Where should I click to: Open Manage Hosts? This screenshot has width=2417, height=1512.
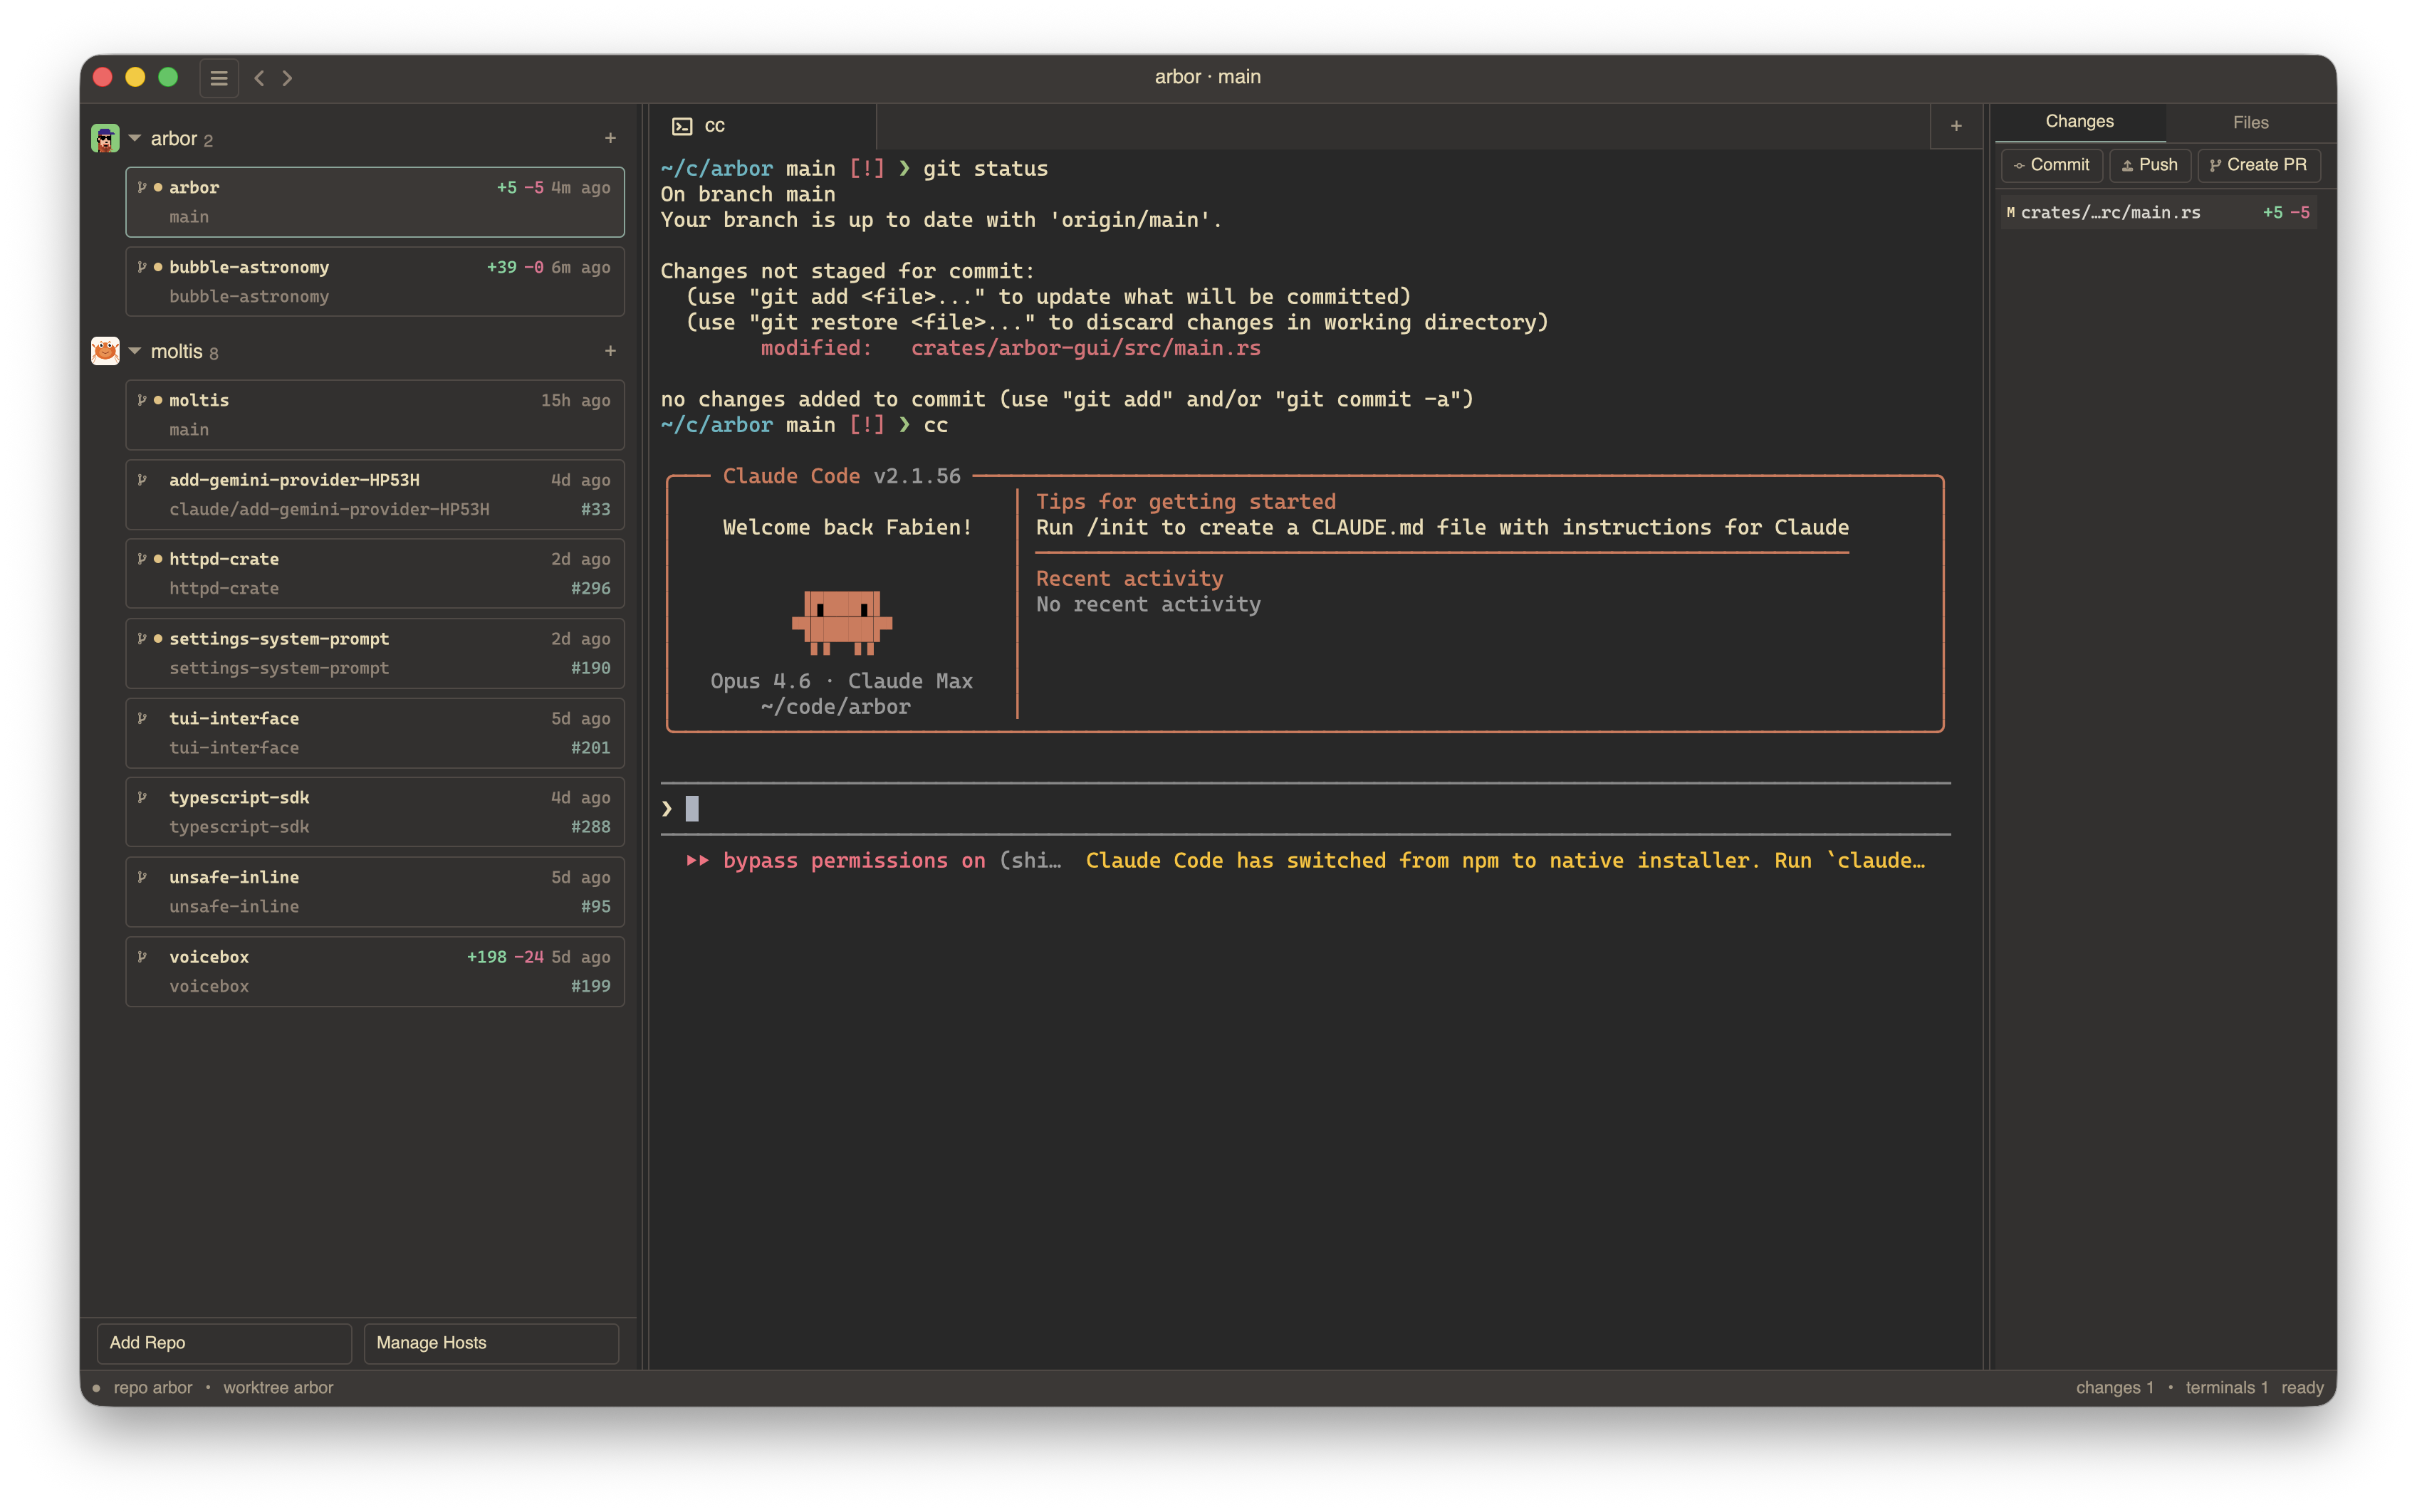pos(490,1343)
